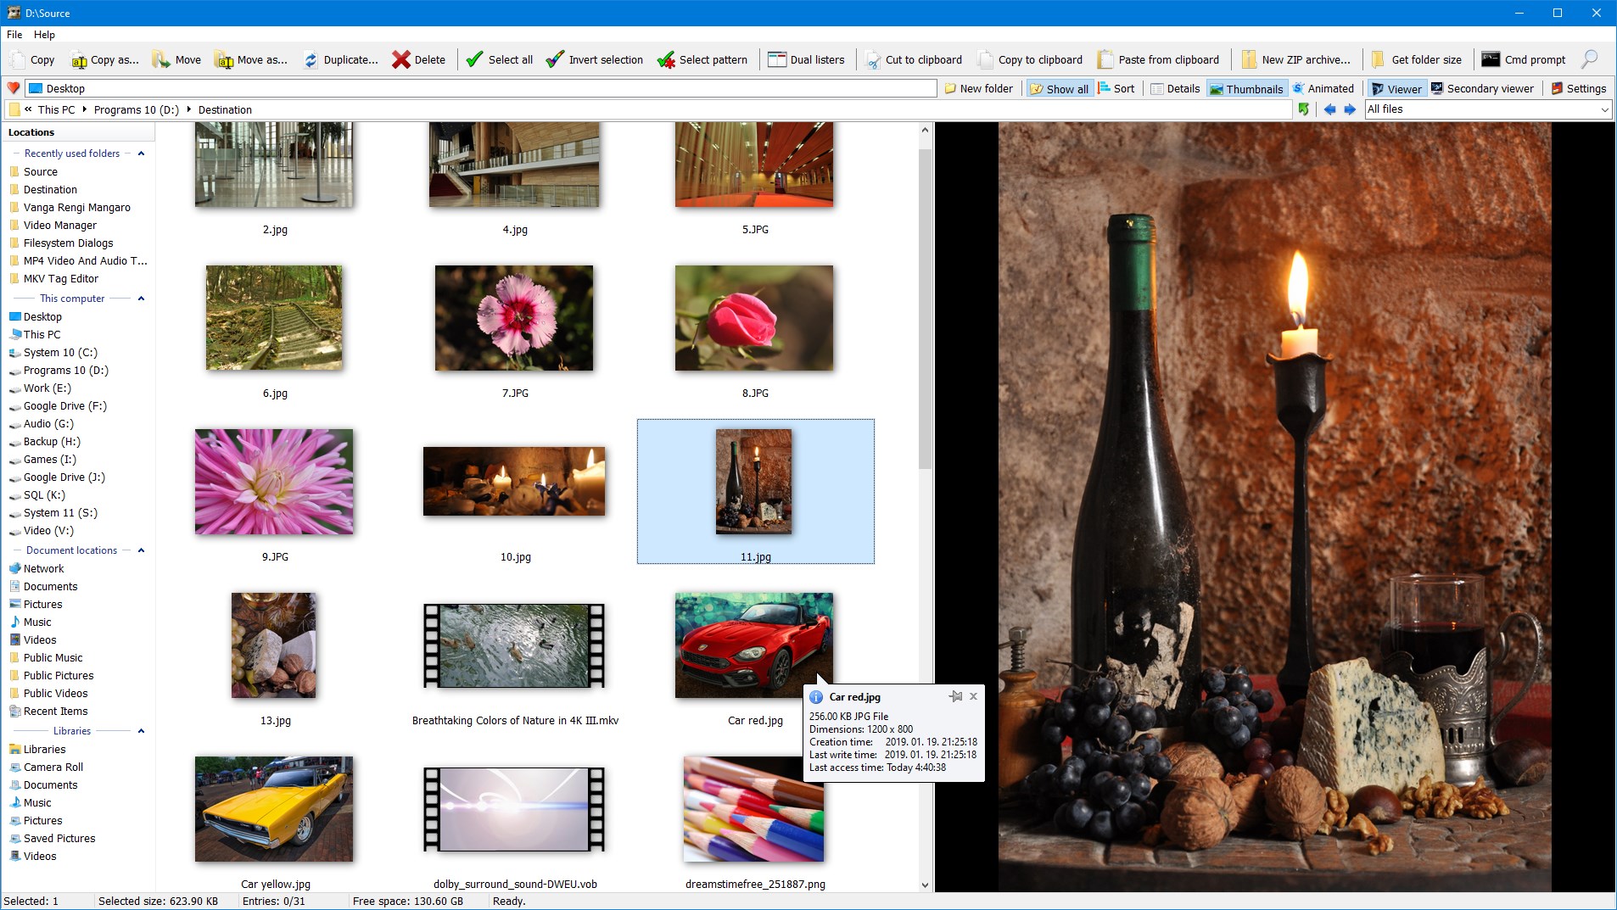Viewport: 1617px width, 910px height.
Task: Click the Move as... icon
Action: [x=225, y=59]
